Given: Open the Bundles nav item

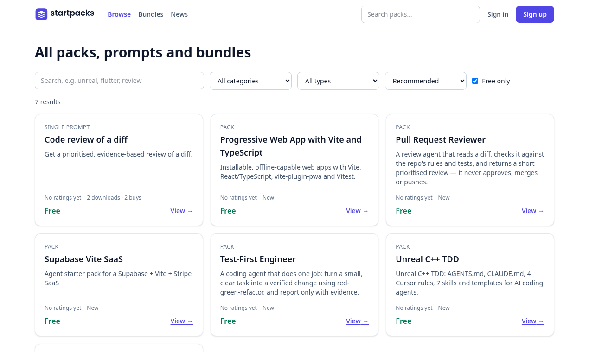Looking at the screenshot, I should pos(151,14).
